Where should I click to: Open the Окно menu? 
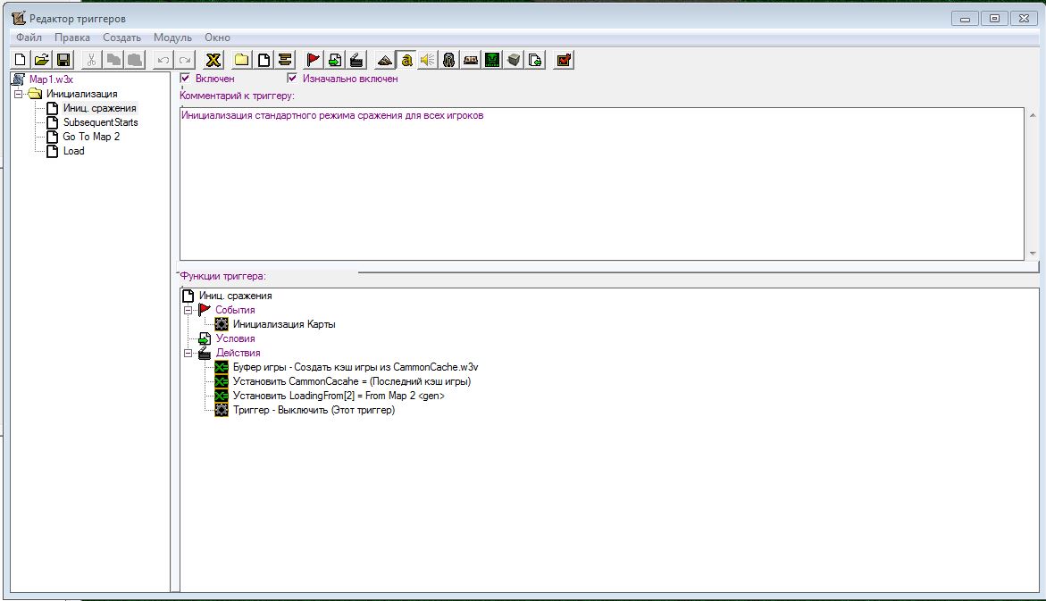click(217, 38)
